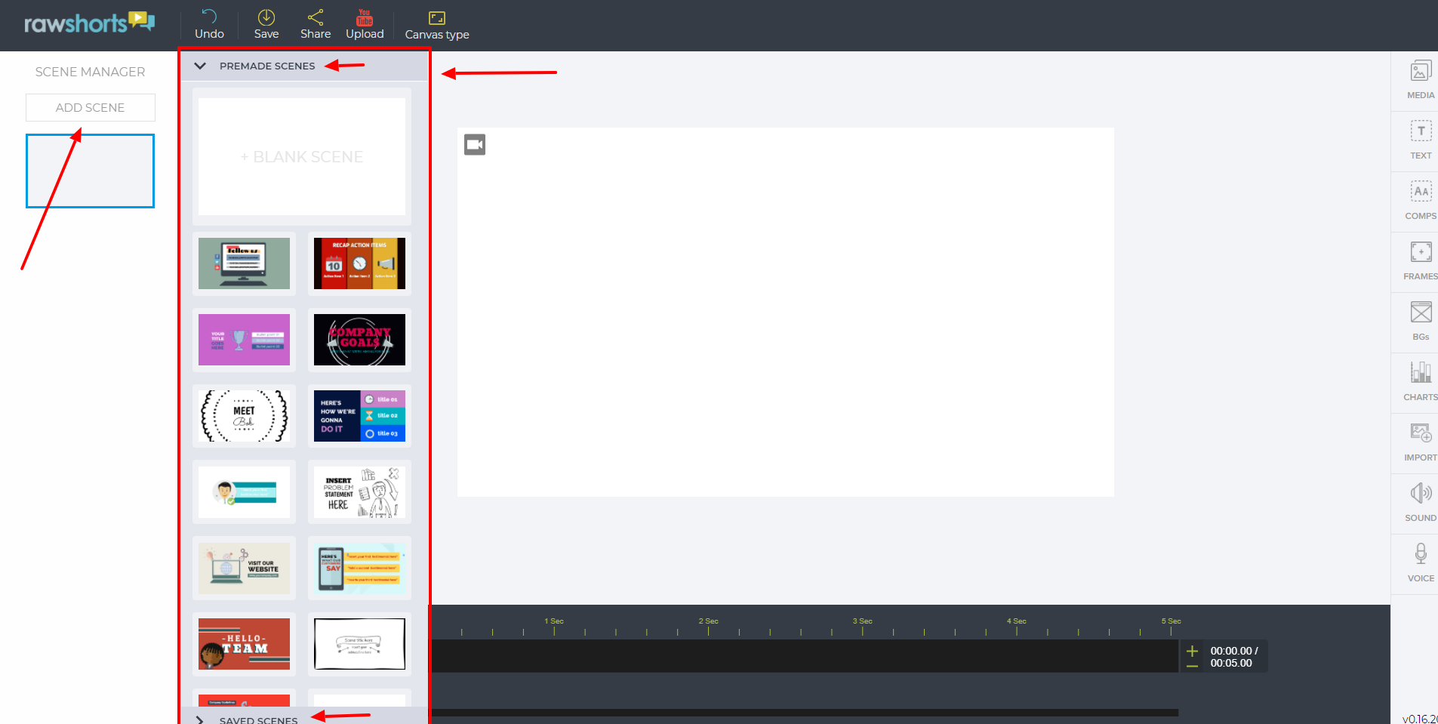Choose the Company Goals scene
This screenshot has height=724, width=1438.
[x=359, y=340]
